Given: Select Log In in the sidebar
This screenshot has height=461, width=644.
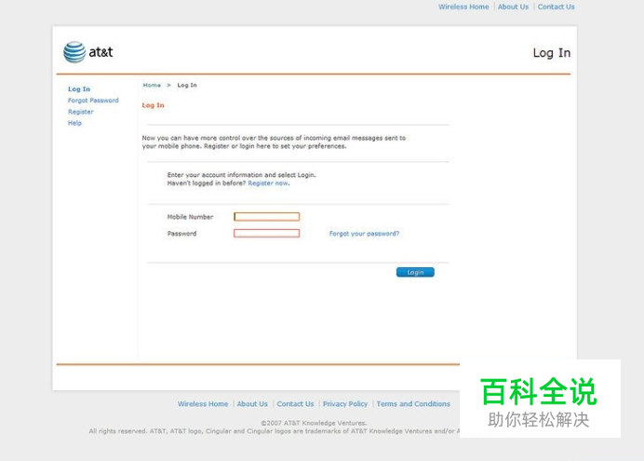Looking at the screenshot, I should coord(79,89).
